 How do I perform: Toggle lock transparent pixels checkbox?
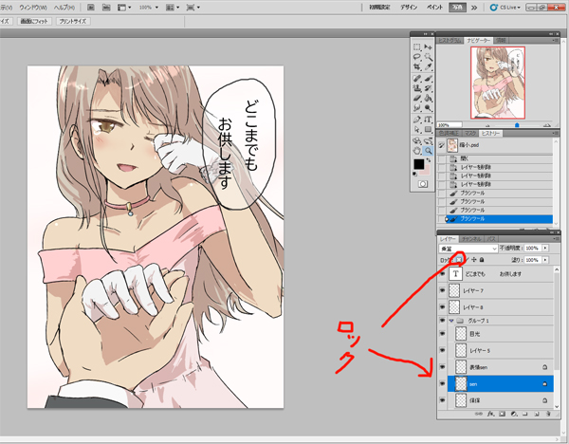[459, 260]
